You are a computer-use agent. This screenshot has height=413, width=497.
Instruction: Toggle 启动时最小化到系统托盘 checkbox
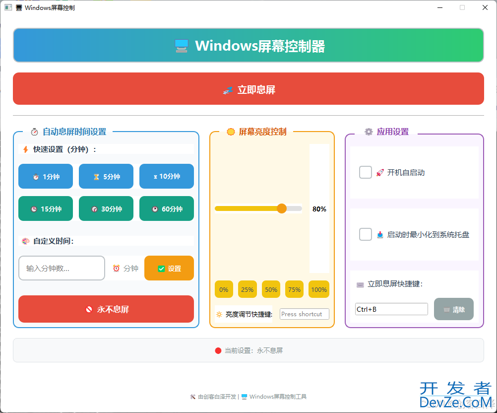tap(366, 234)
